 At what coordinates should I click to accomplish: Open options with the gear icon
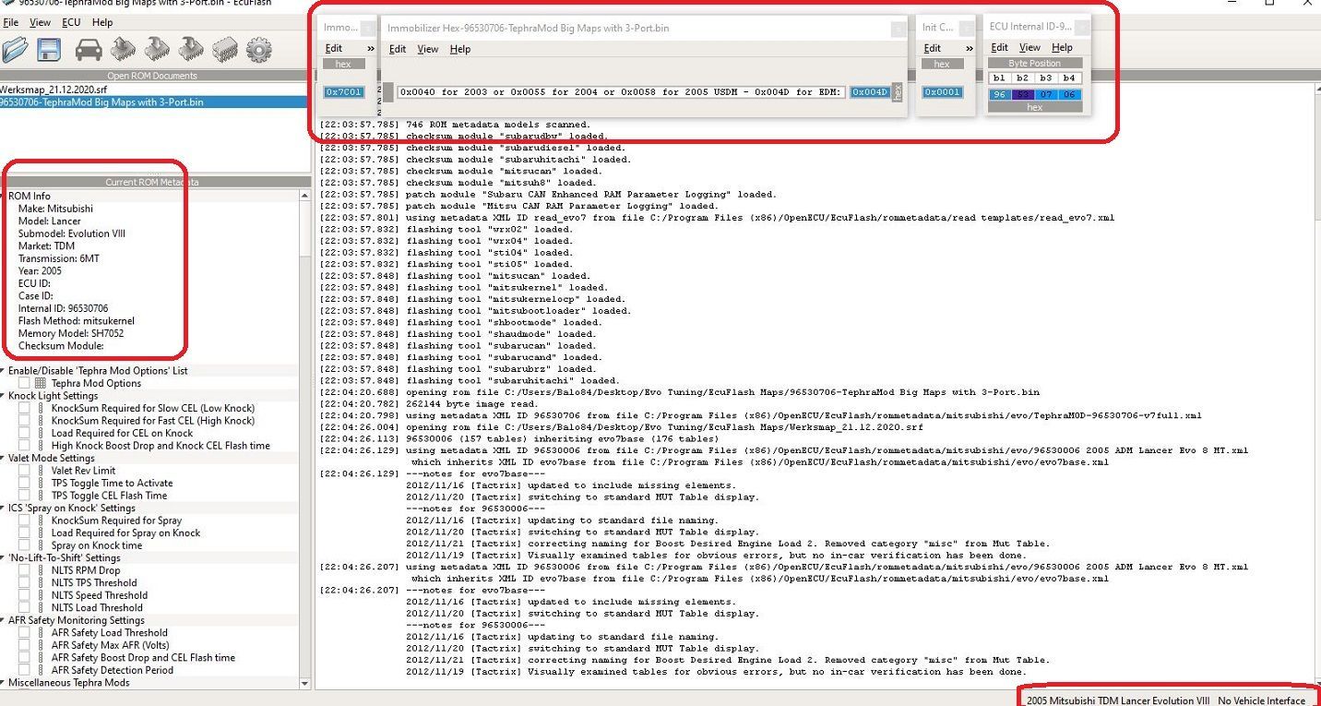pyautogui.click(x=259, y=50)
